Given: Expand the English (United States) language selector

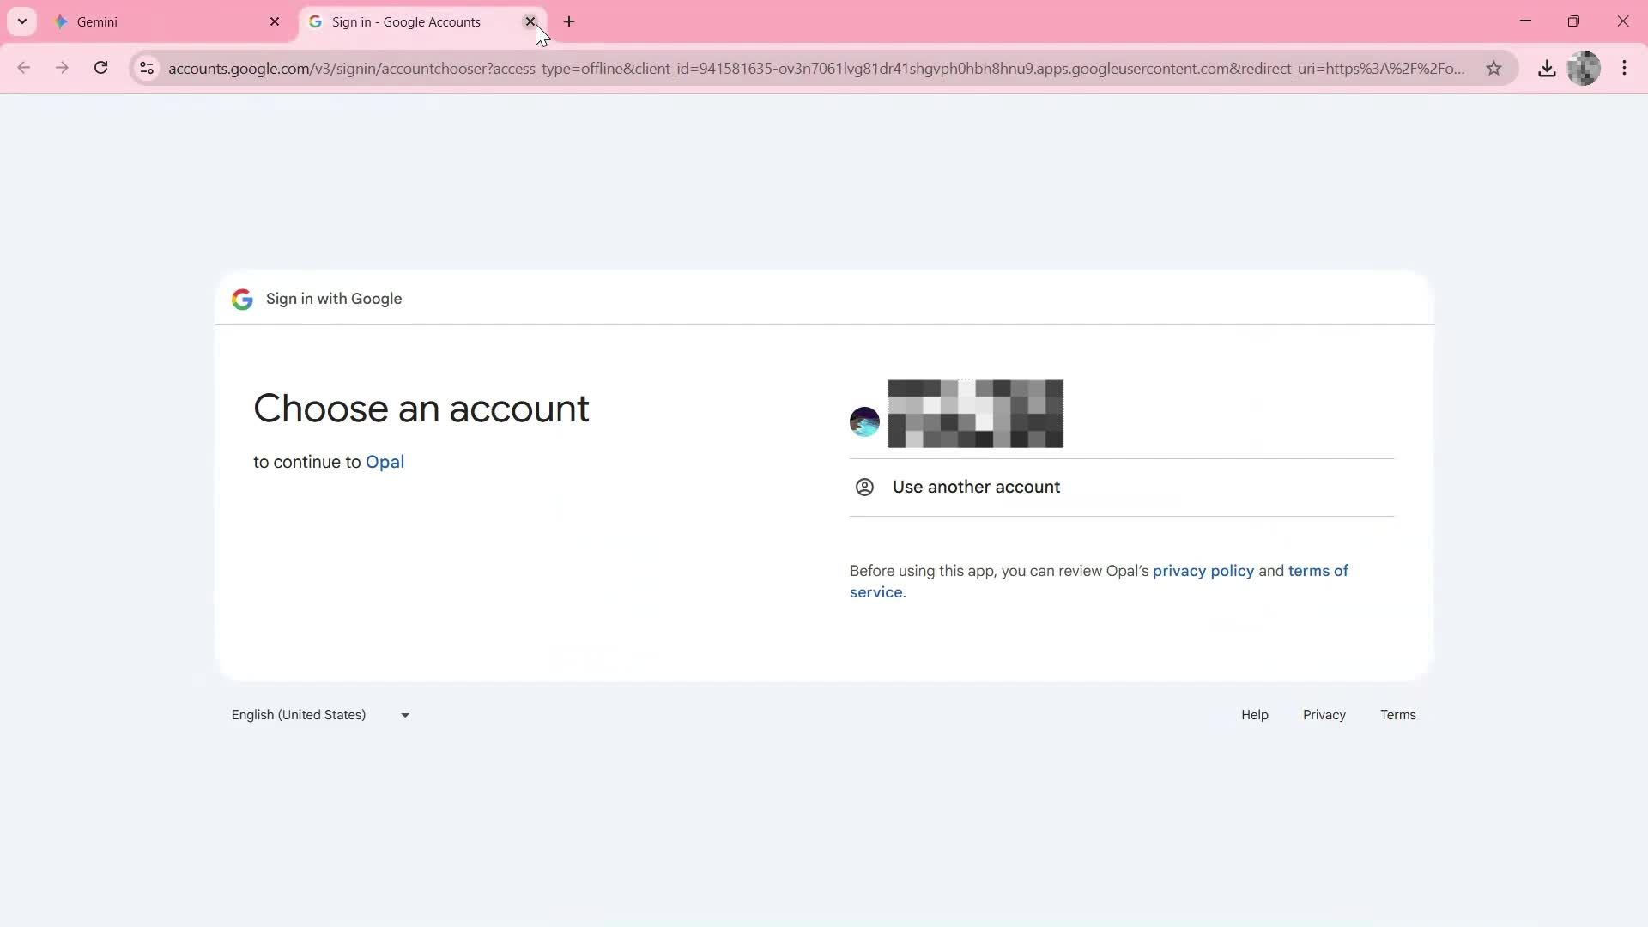Looking at the screenshot, I should (x=320, y=715).
